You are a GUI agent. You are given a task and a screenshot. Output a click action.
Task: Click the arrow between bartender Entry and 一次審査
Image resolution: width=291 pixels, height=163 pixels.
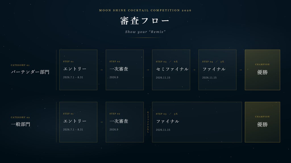[x=101, y=70]
